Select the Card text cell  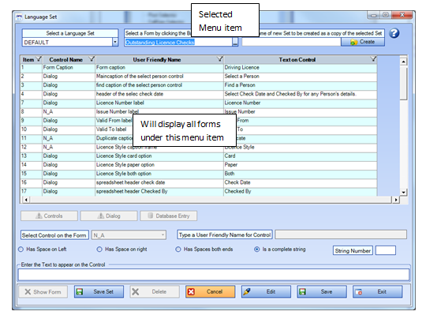[301, 156]
